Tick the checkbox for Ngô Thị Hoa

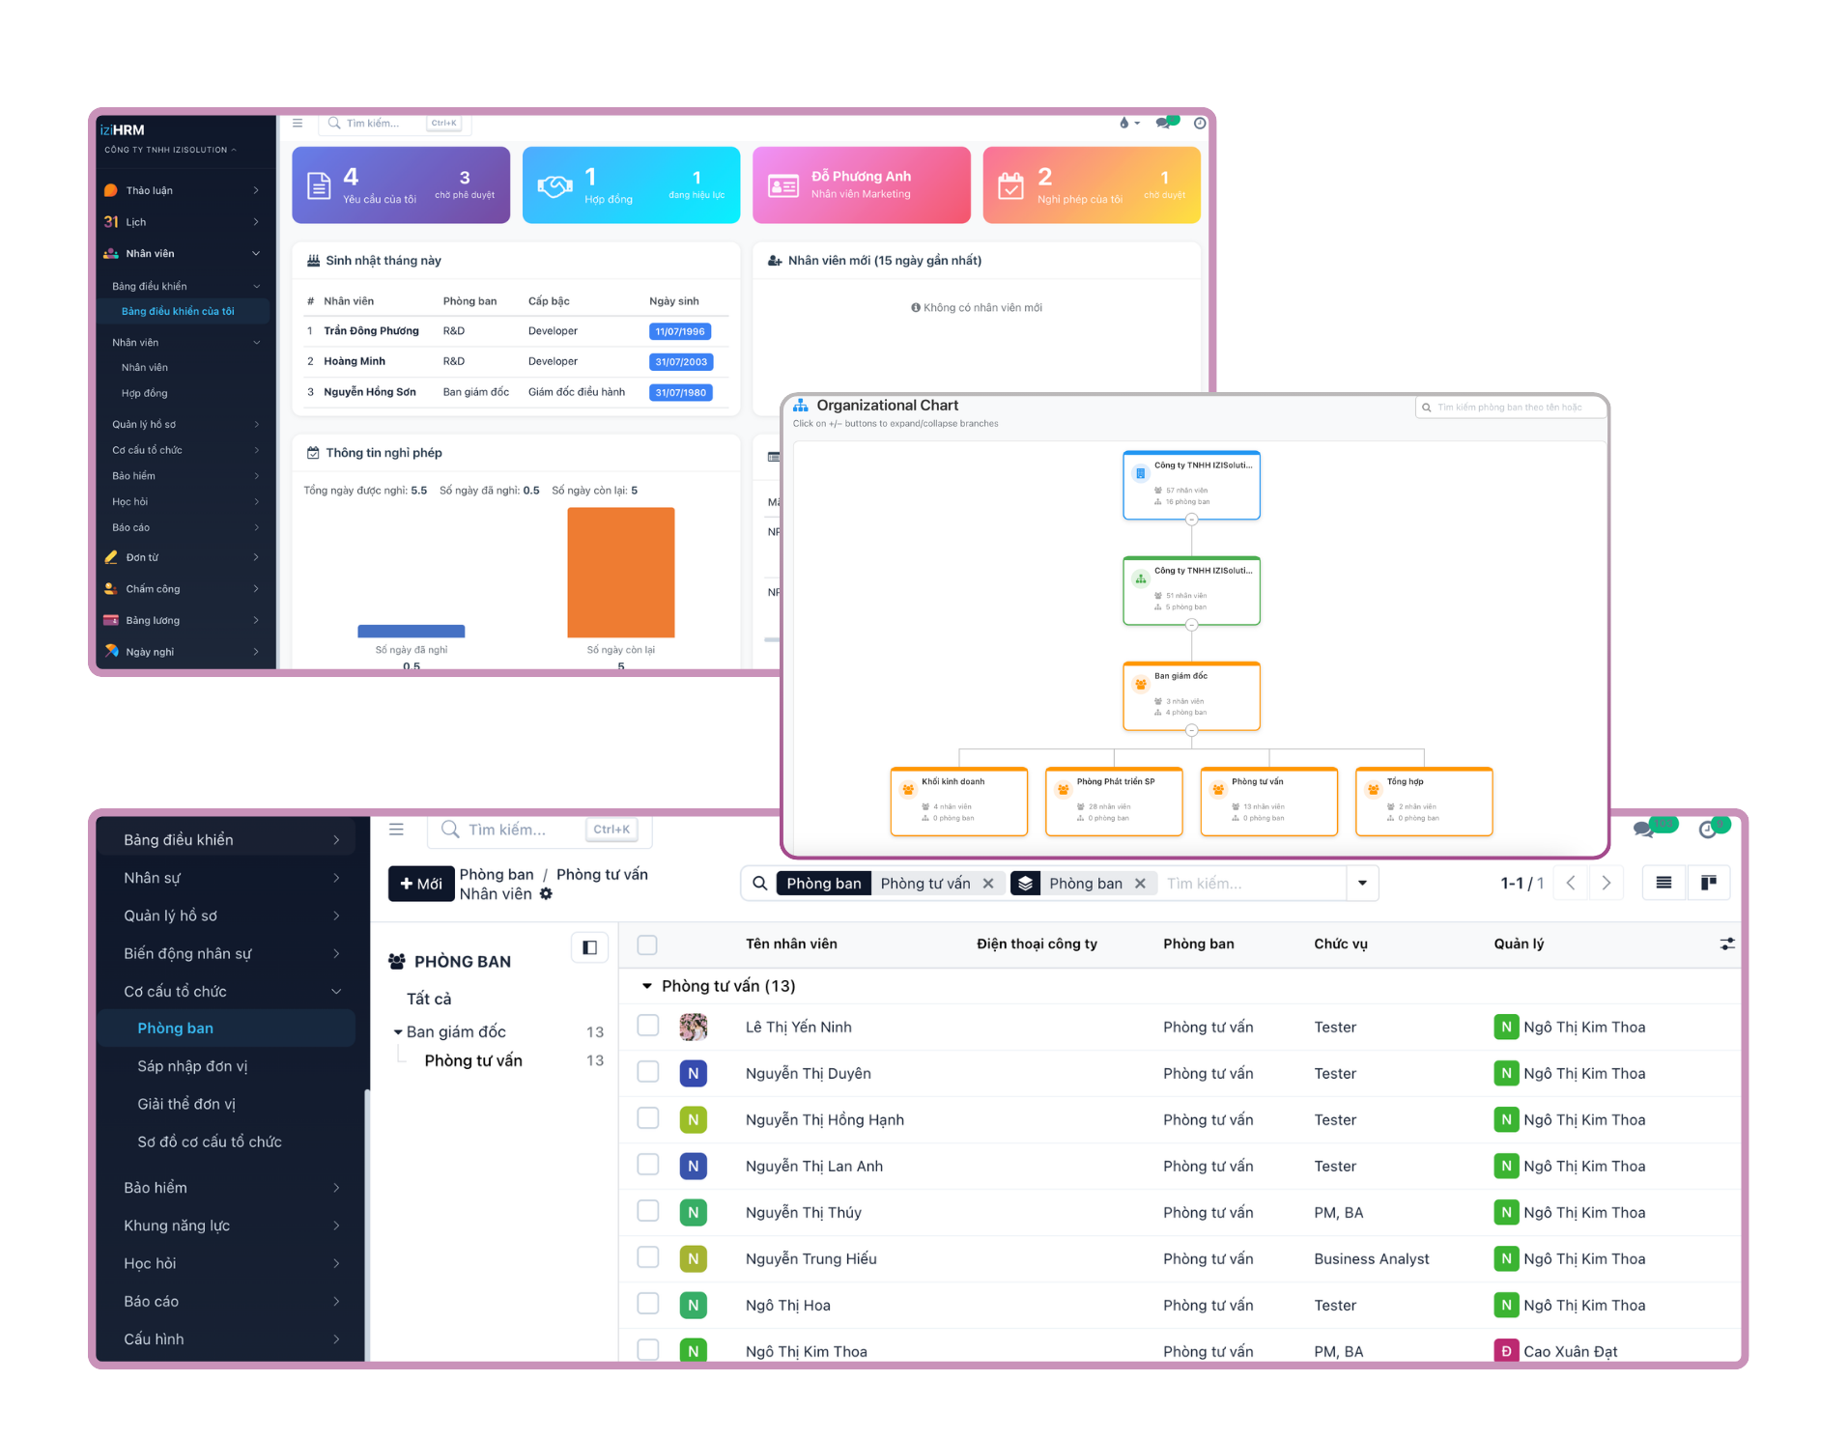click(x=647, y=1304)
